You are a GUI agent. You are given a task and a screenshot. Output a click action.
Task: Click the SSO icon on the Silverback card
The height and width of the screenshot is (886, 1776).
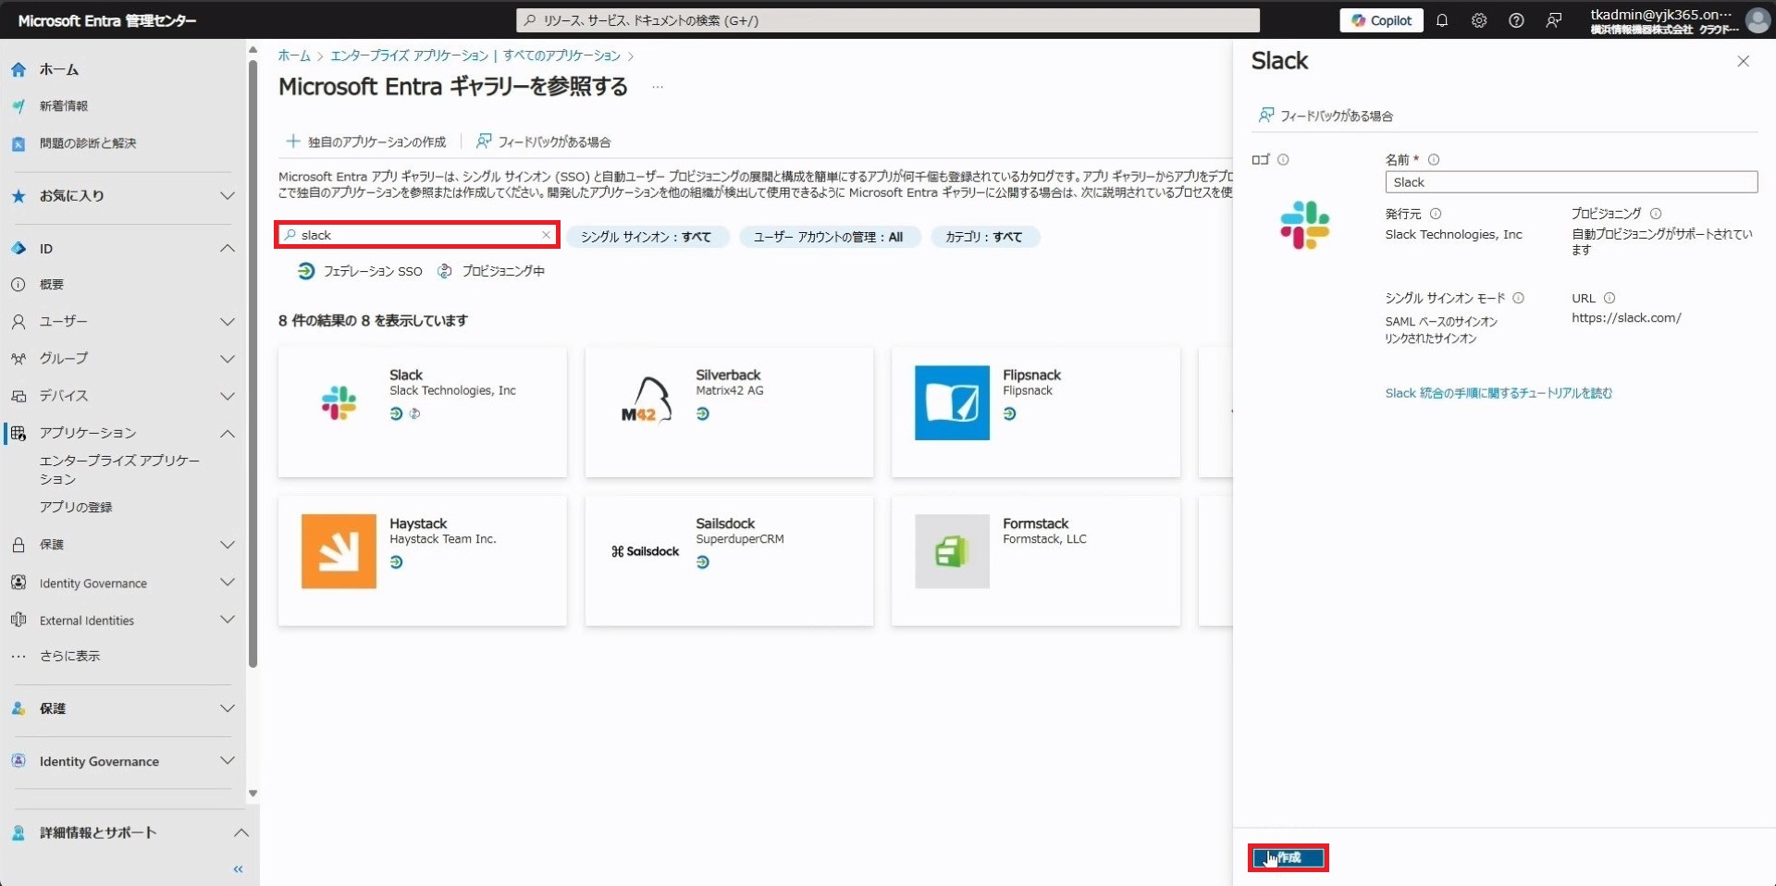(703, 414)
